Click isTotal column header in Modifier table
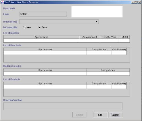Screen dimensions: 142x121 point(124,37)
